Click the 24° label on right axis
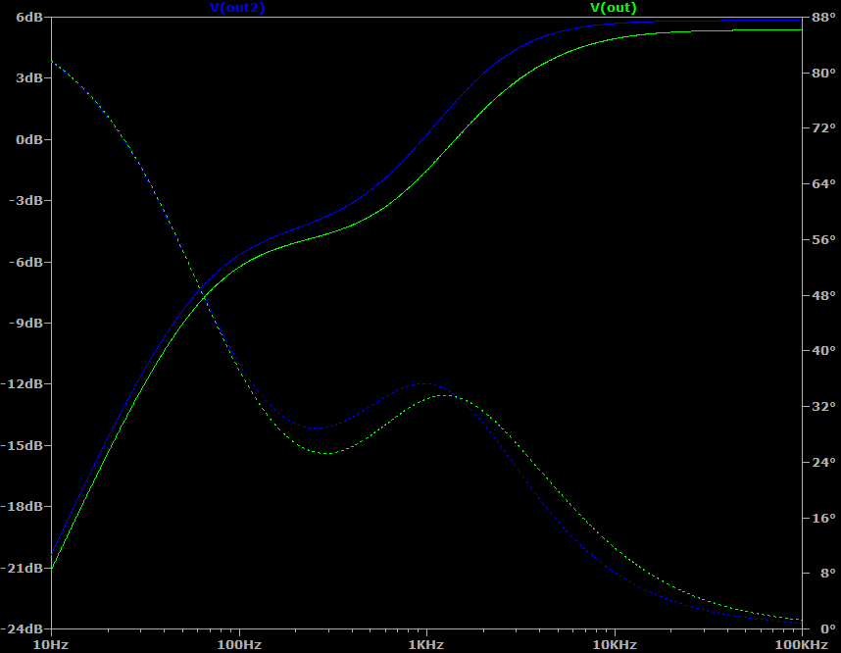 (821, 462)
